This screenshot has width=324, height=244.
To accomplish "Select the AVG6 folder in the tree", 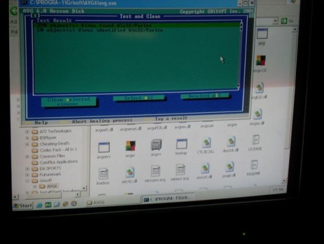I will click(52, 186).
